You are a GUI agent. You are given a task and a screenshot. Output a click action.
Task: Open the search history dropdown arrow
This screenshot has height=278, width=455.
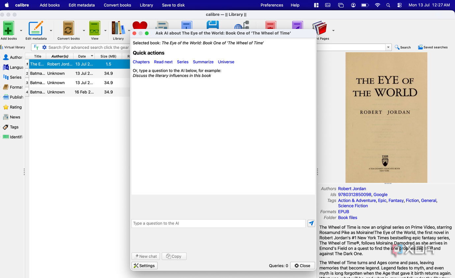(x=388, y=47)
